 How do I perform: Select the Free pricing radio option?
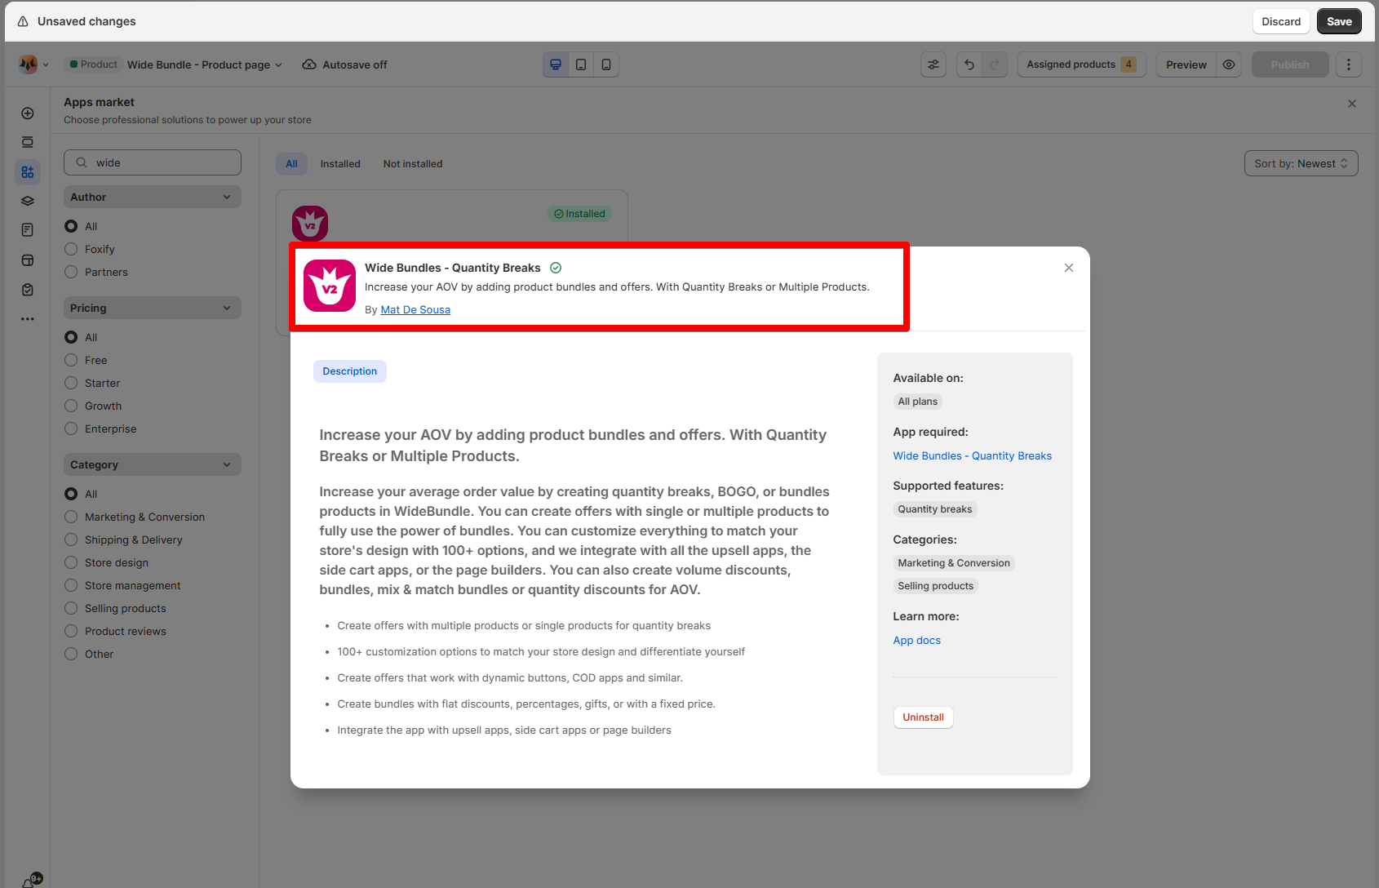point(72,360)
